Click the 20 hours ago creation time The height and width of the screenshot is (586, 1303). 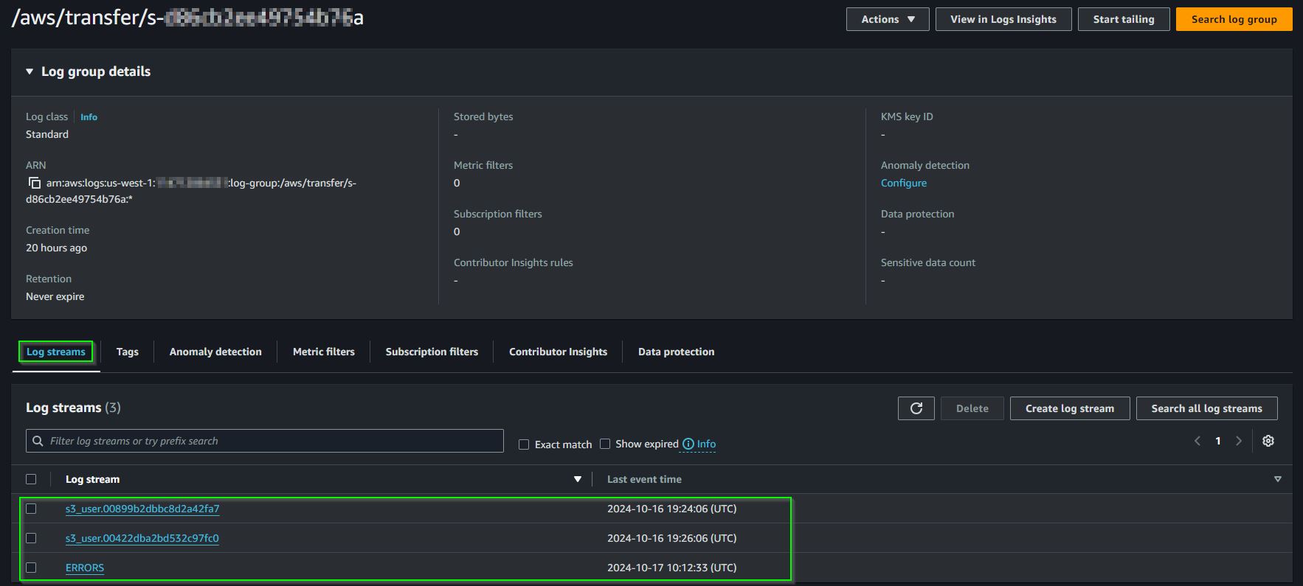coord(57,248)
